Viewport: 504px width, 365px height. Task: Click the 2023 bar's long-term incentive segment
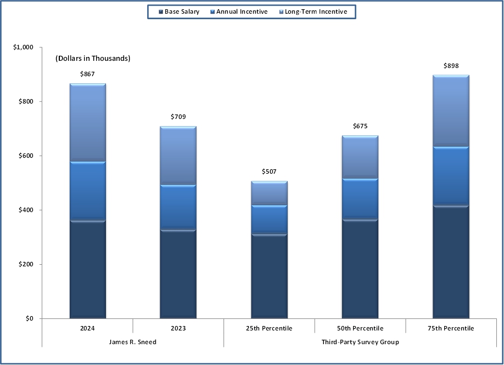coord(178,155)
